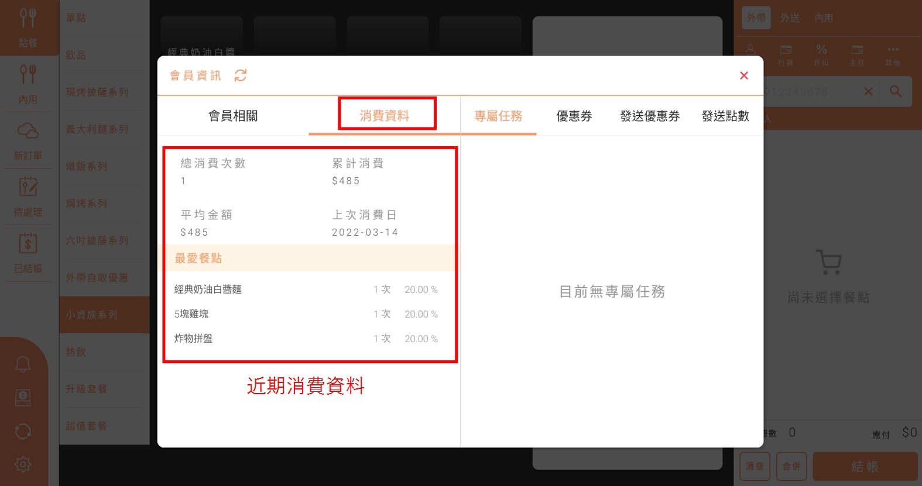Screen dimensions: 922x486
Task: Open the 發送點數 tab
Action: [725, 116]
